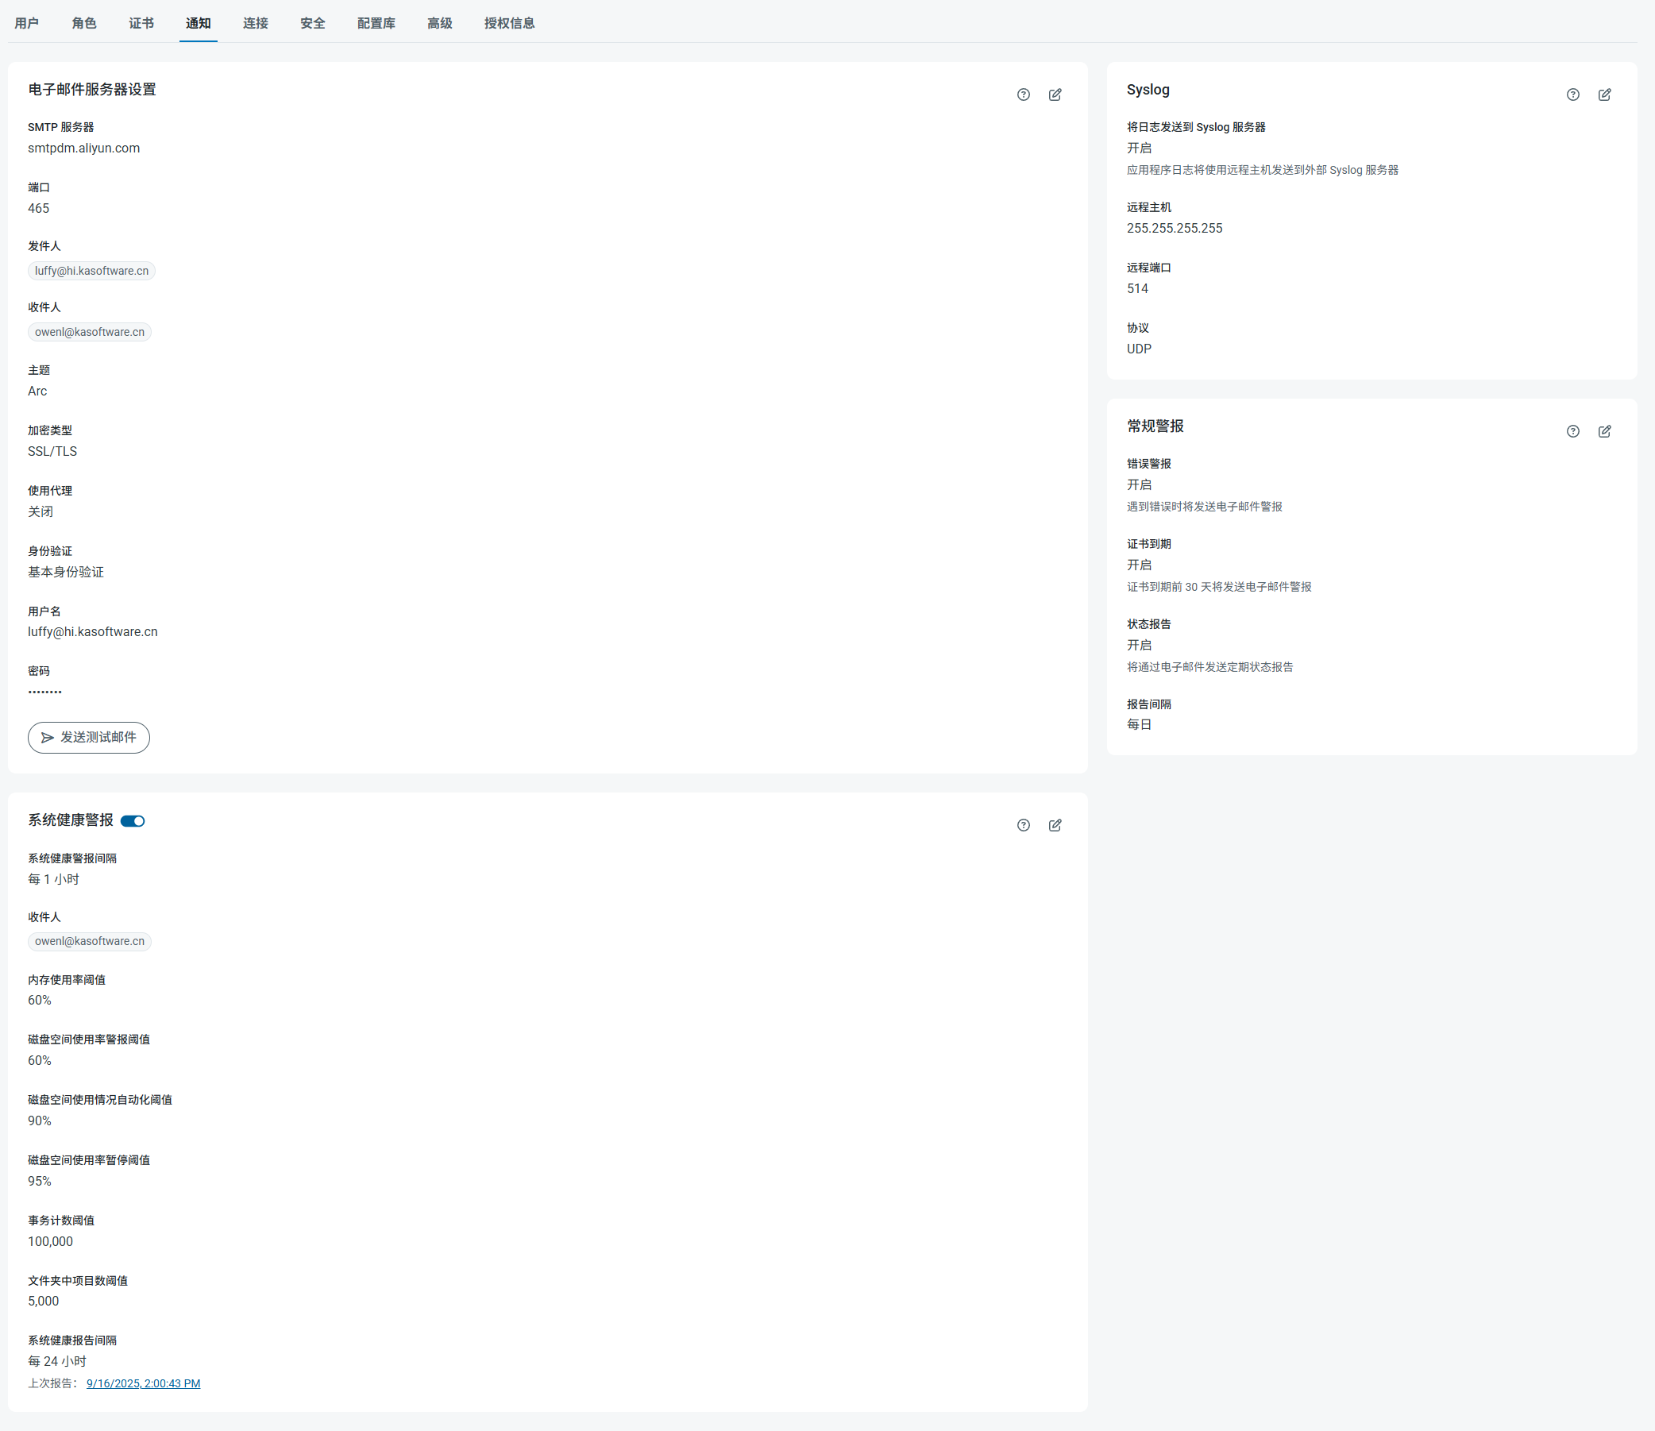Click the 发送测试邮件 button

(x=89, y=737)
